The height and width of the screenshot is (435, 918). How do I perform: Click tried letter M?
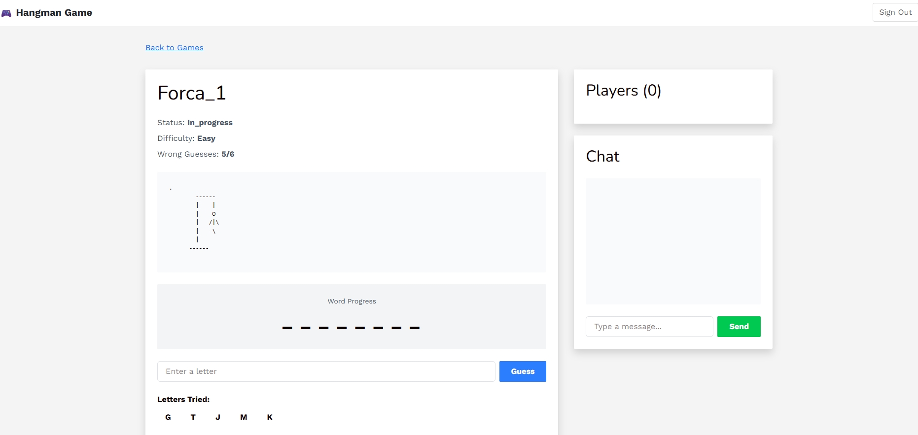(x=244, y=417)
